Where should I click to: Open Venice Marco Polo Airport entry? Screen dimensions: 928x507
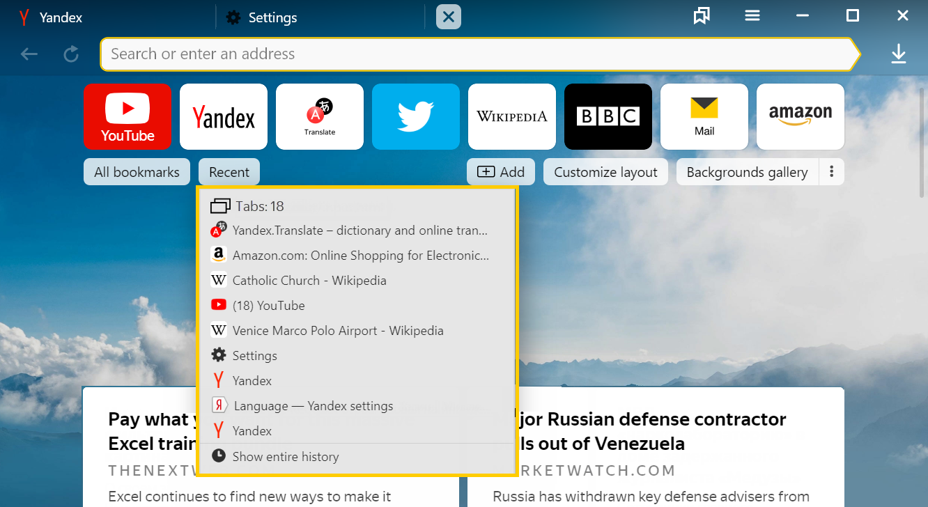click(356, 331)
